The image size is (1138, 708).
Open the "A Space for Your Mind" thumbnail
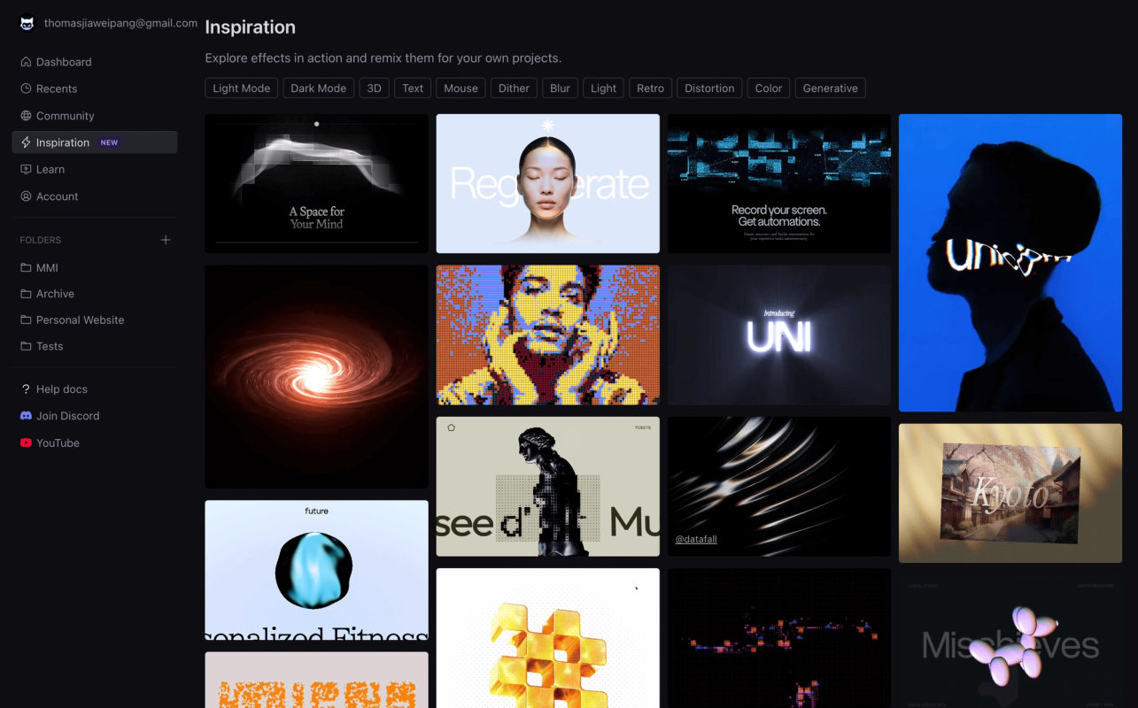(x=317, y=184)
